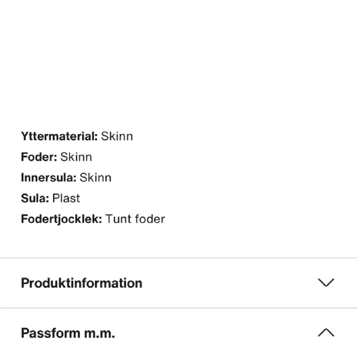
Task: Click the divider above Produktinformation
Action: [x=178, y=258]
